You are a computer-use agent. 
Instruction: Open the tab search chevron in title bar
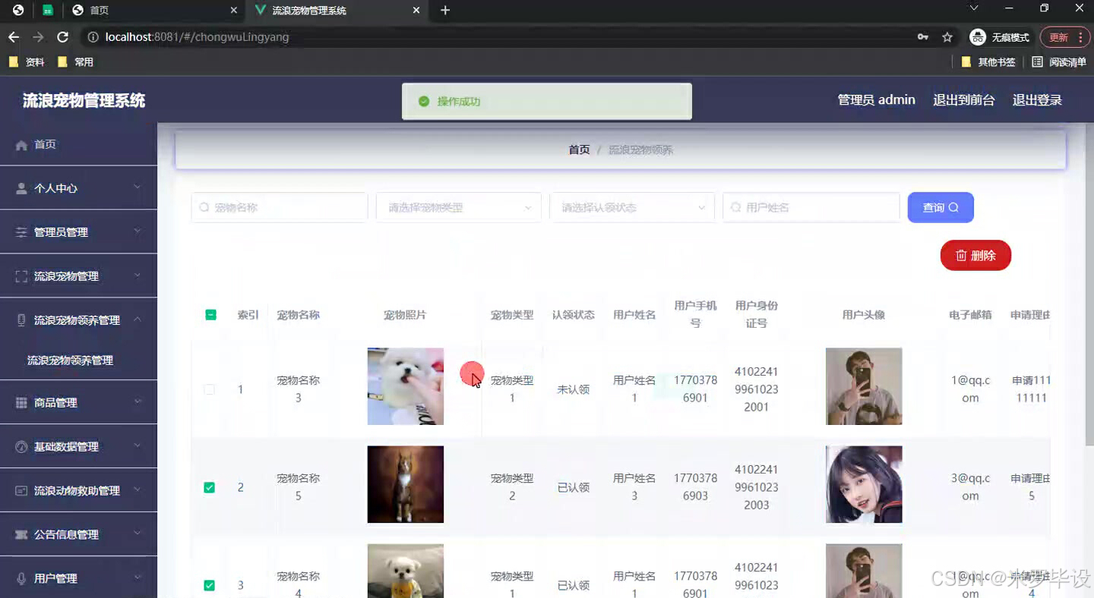(x=974, y=8)
